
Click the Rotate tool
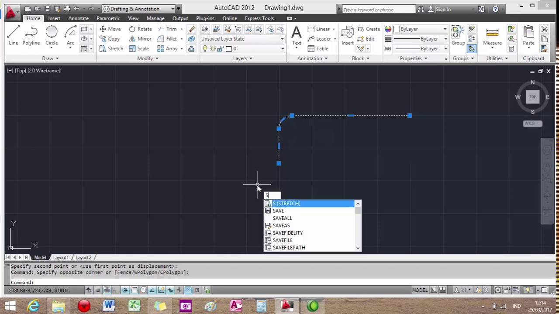coord(140,29)
